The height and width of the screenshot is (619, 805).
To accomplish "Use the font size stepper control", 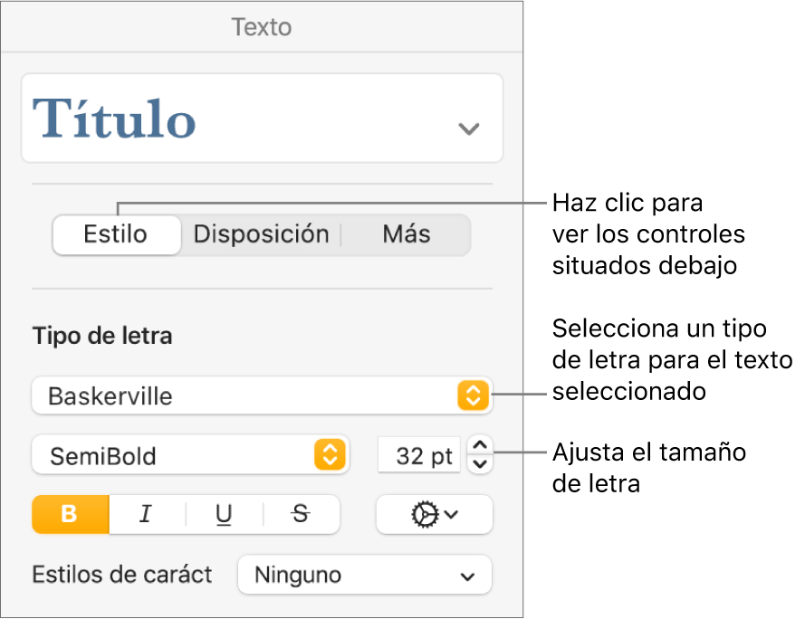I will tap(479, 455).
